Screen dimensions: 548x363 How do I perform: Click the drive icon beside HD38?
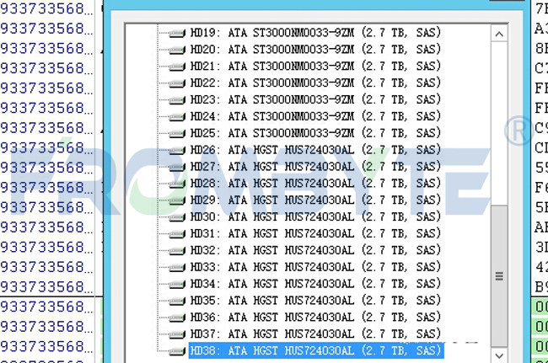click(177, 351)
